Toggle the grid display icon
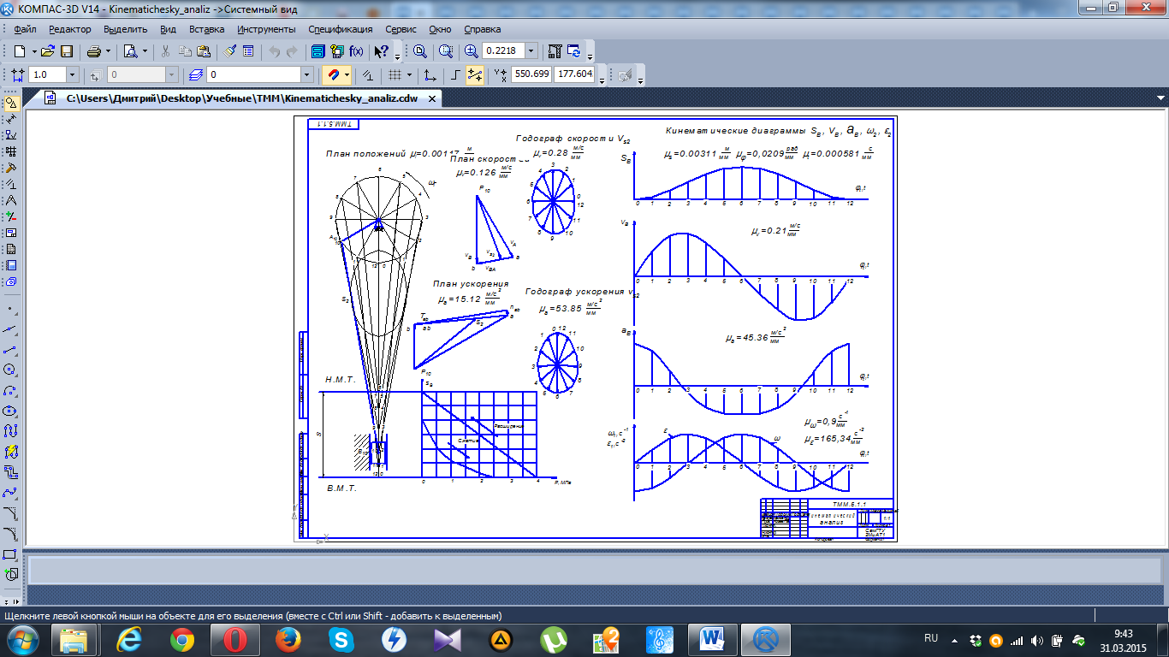 click(395, 74)
